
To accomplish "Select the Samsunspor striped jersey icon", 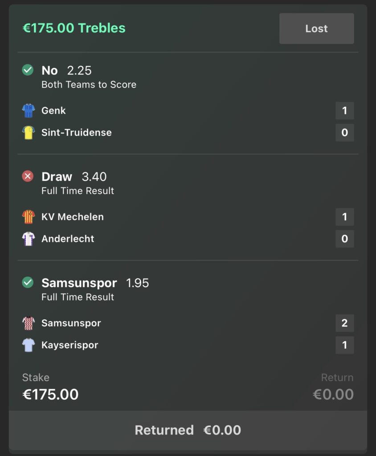I will (28, 323).
